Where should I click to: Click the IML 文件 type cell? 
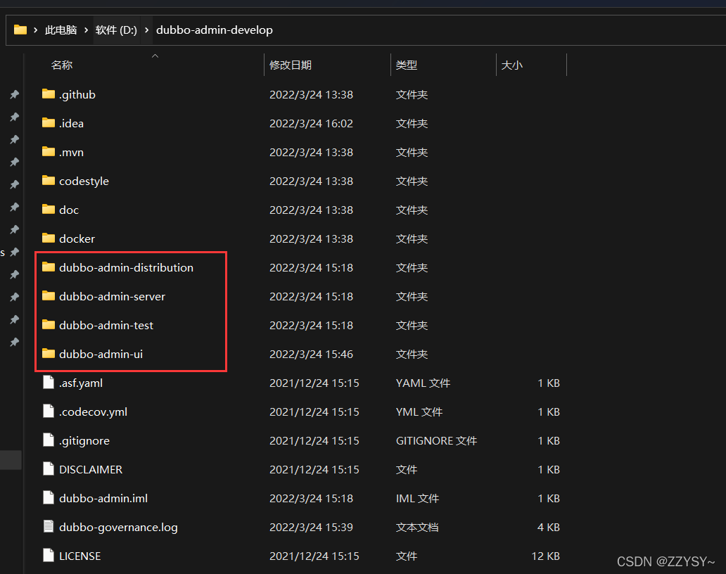[x=417, y=498]
